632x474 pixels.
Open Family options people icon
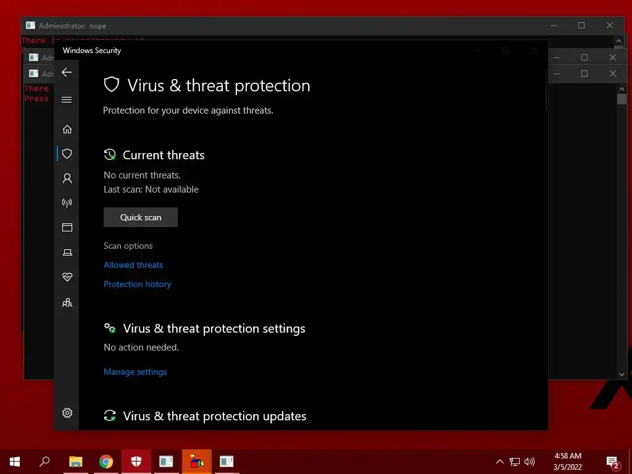(67, 302)
